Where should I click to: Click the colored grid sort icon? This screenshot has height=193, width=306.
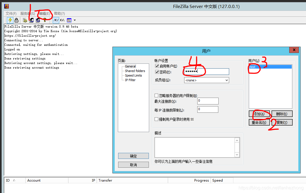coord(69,20)
